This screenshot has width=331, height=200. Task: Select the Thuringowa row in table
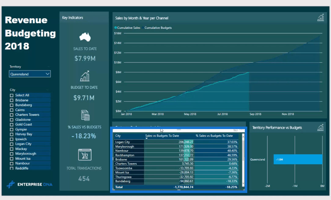(176, 177)
